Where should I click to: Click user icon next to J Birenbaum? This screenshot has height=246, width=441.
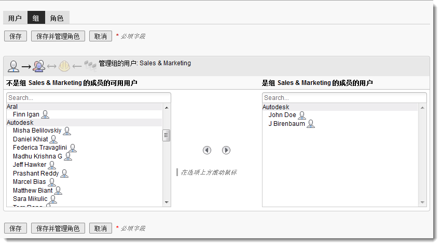tap(311, 124)
